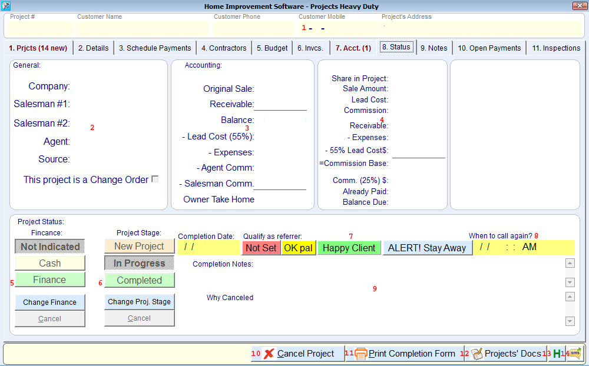Open Projects' Docs
589x366 pixels.
[506, 354]
